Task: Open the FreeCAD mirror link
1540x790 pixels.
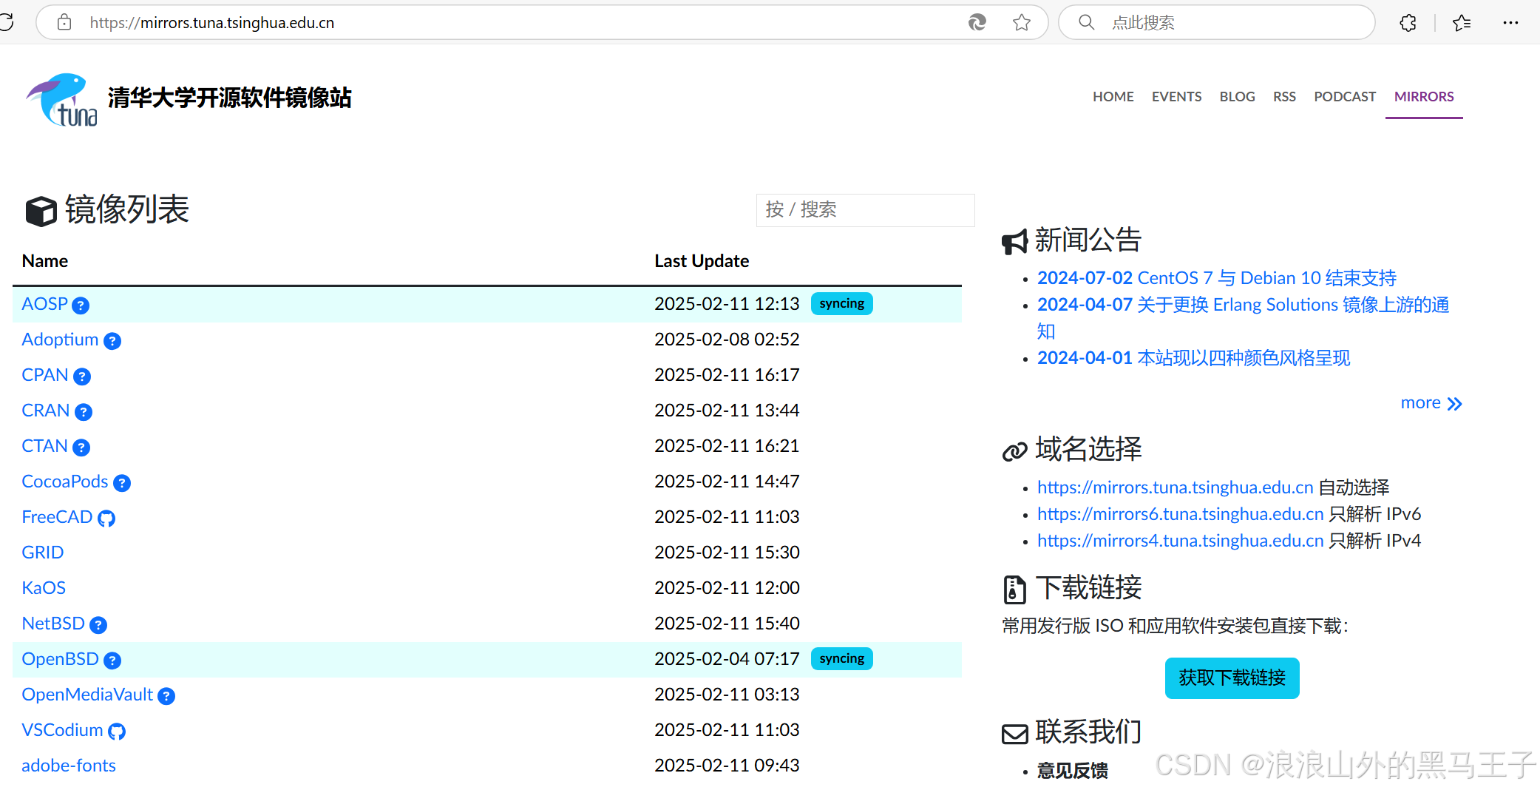Action: [57, 517]
